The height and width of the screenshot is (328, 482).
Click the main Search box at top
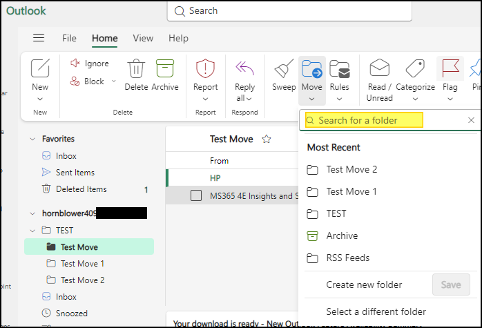(x=289, y=11)
